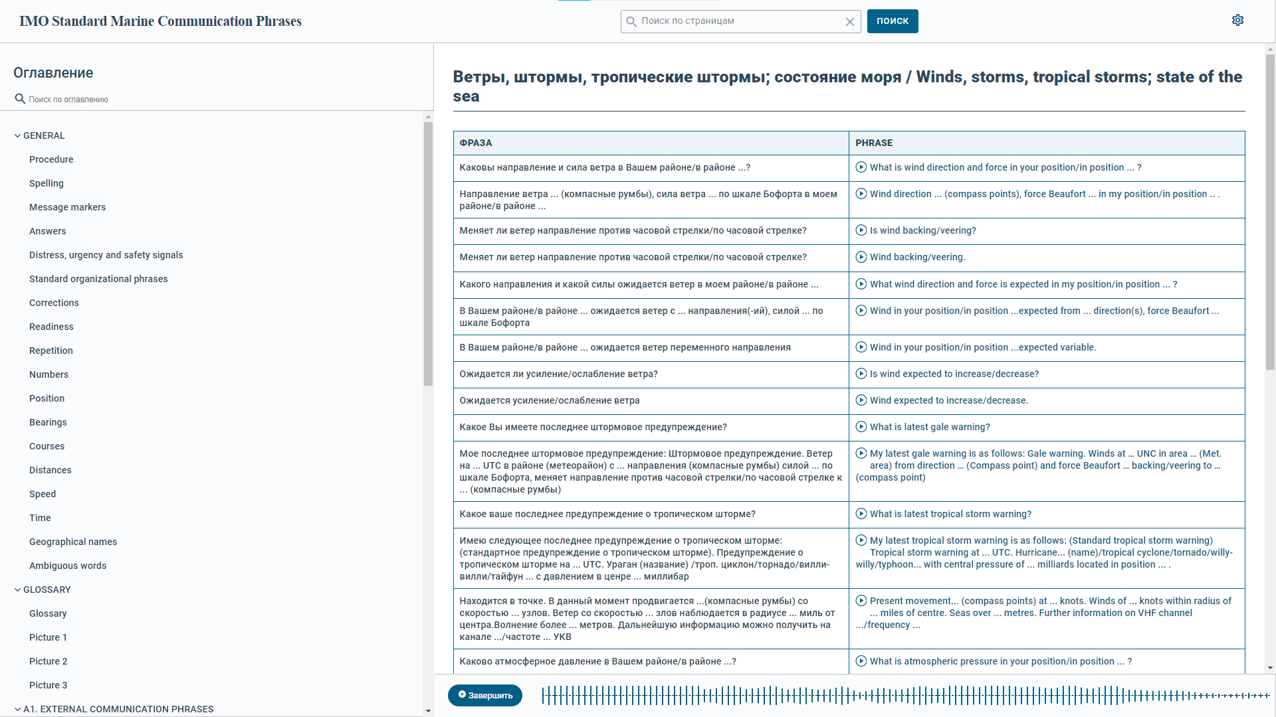Click the IMO Standard Marine Communication Phrases title
Viewport: 1276px width, 717px height.
point(160,21)
